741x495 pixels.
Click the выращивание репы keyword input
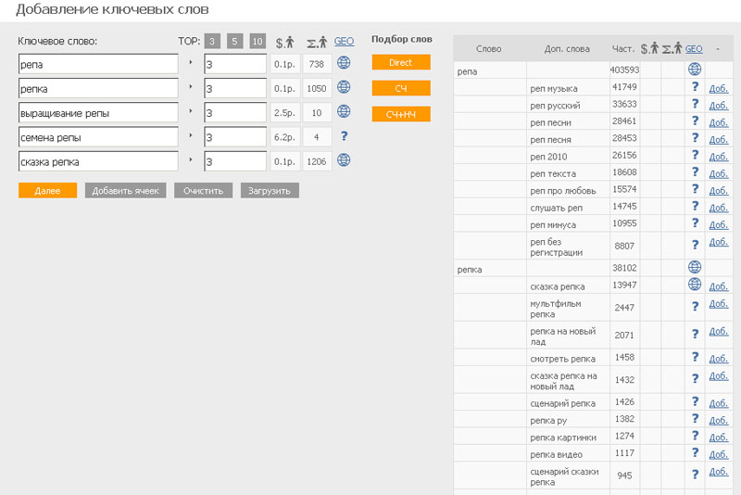(x=98, y=112)
